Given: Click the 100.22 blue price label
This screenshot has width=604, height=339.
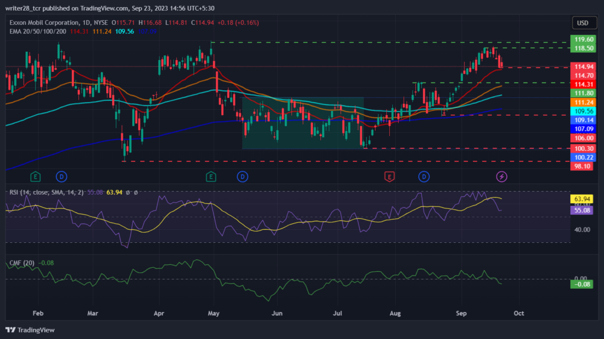Looking at the screenshot, I should (583, 157).
